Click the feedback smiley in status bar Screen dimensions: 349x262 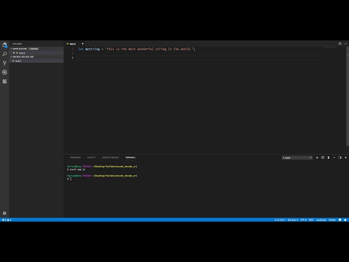pyautogui.click(x=340, y=220)
